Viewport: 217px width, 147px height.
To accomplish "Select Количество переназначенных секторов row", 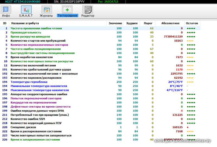I will (100, 45).
